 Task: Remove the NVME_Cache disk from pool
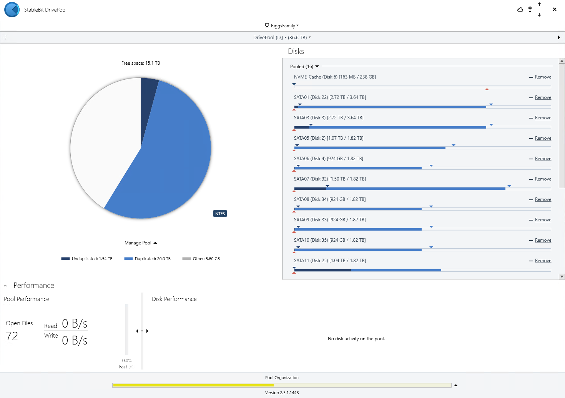point(543,77)
